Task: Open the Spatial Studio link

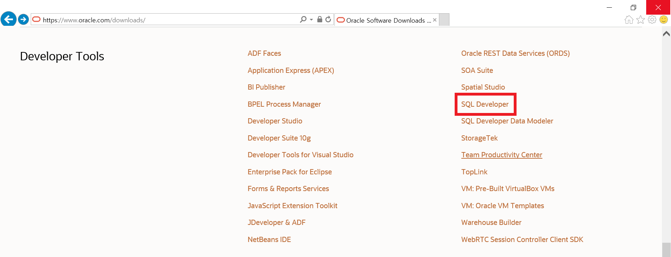Action: coord(483,87)
